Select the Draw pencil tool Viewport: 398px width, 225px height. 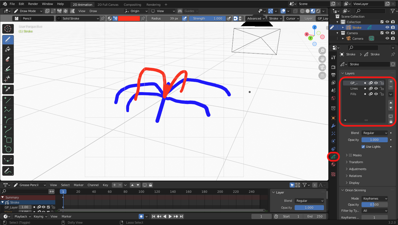point(8,40)
